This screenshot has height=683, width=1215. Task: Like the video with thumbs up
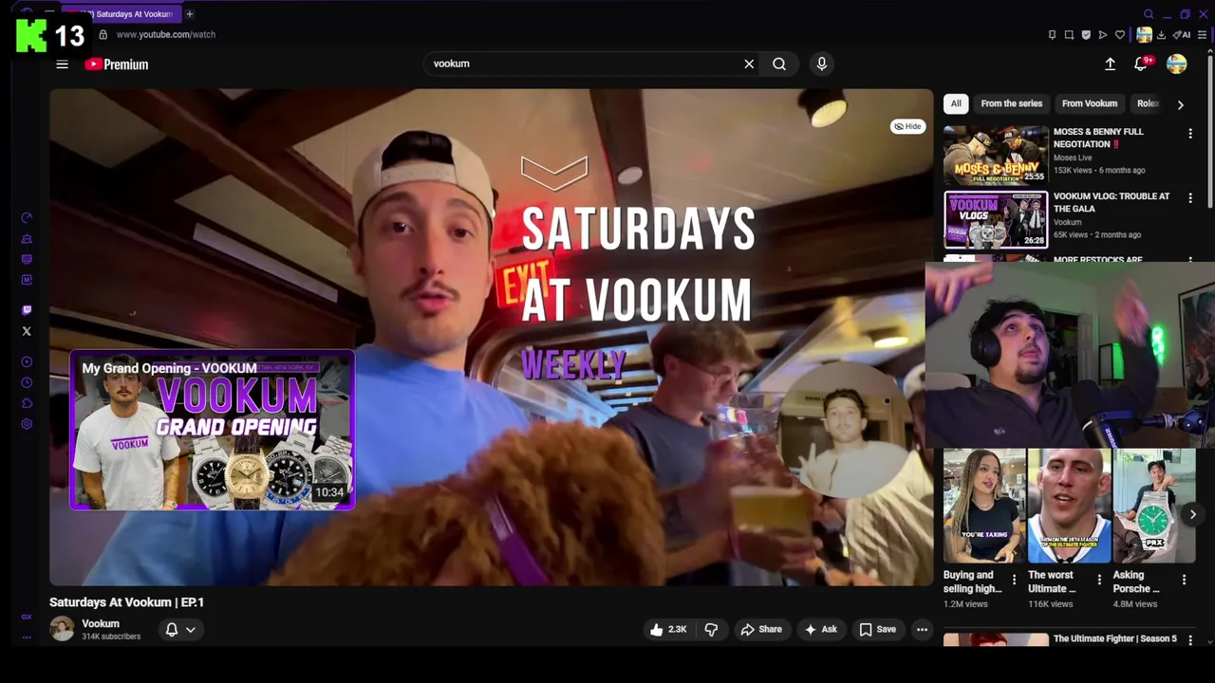click(x=668, y=629)
